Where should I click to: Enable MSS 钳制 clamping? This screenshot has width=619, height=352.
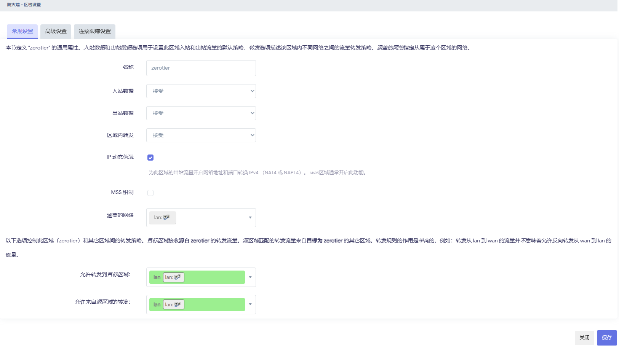coord(150,193)
